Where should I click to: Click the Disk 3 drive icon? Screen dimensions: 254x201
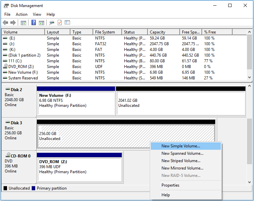8,122
